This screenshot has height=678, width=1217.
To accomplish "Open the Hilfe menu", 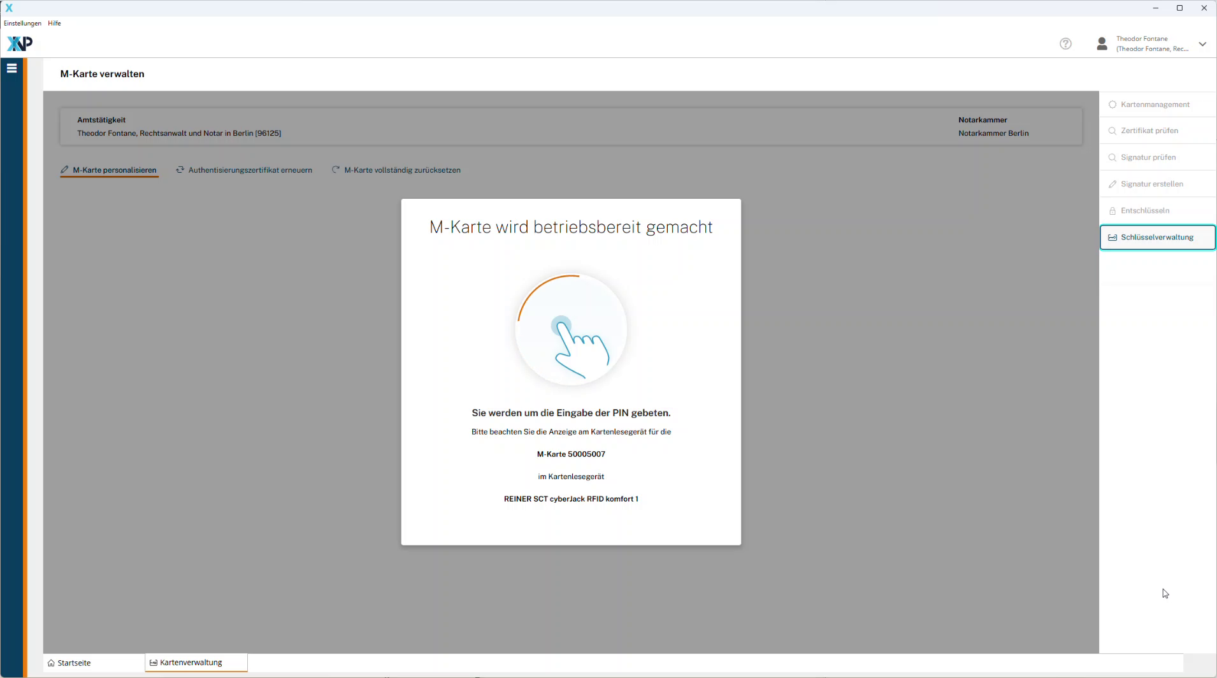I will click(x=54, y=23).
